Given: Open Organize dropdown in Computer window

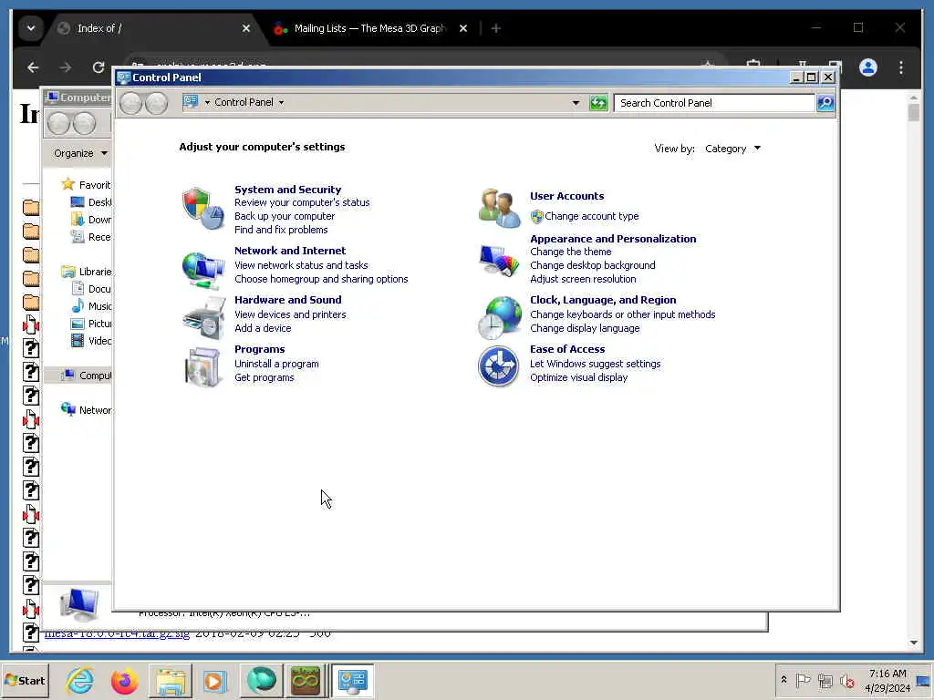Looking at the screenshot, I should pyautogui.click(x=80, y=153).
